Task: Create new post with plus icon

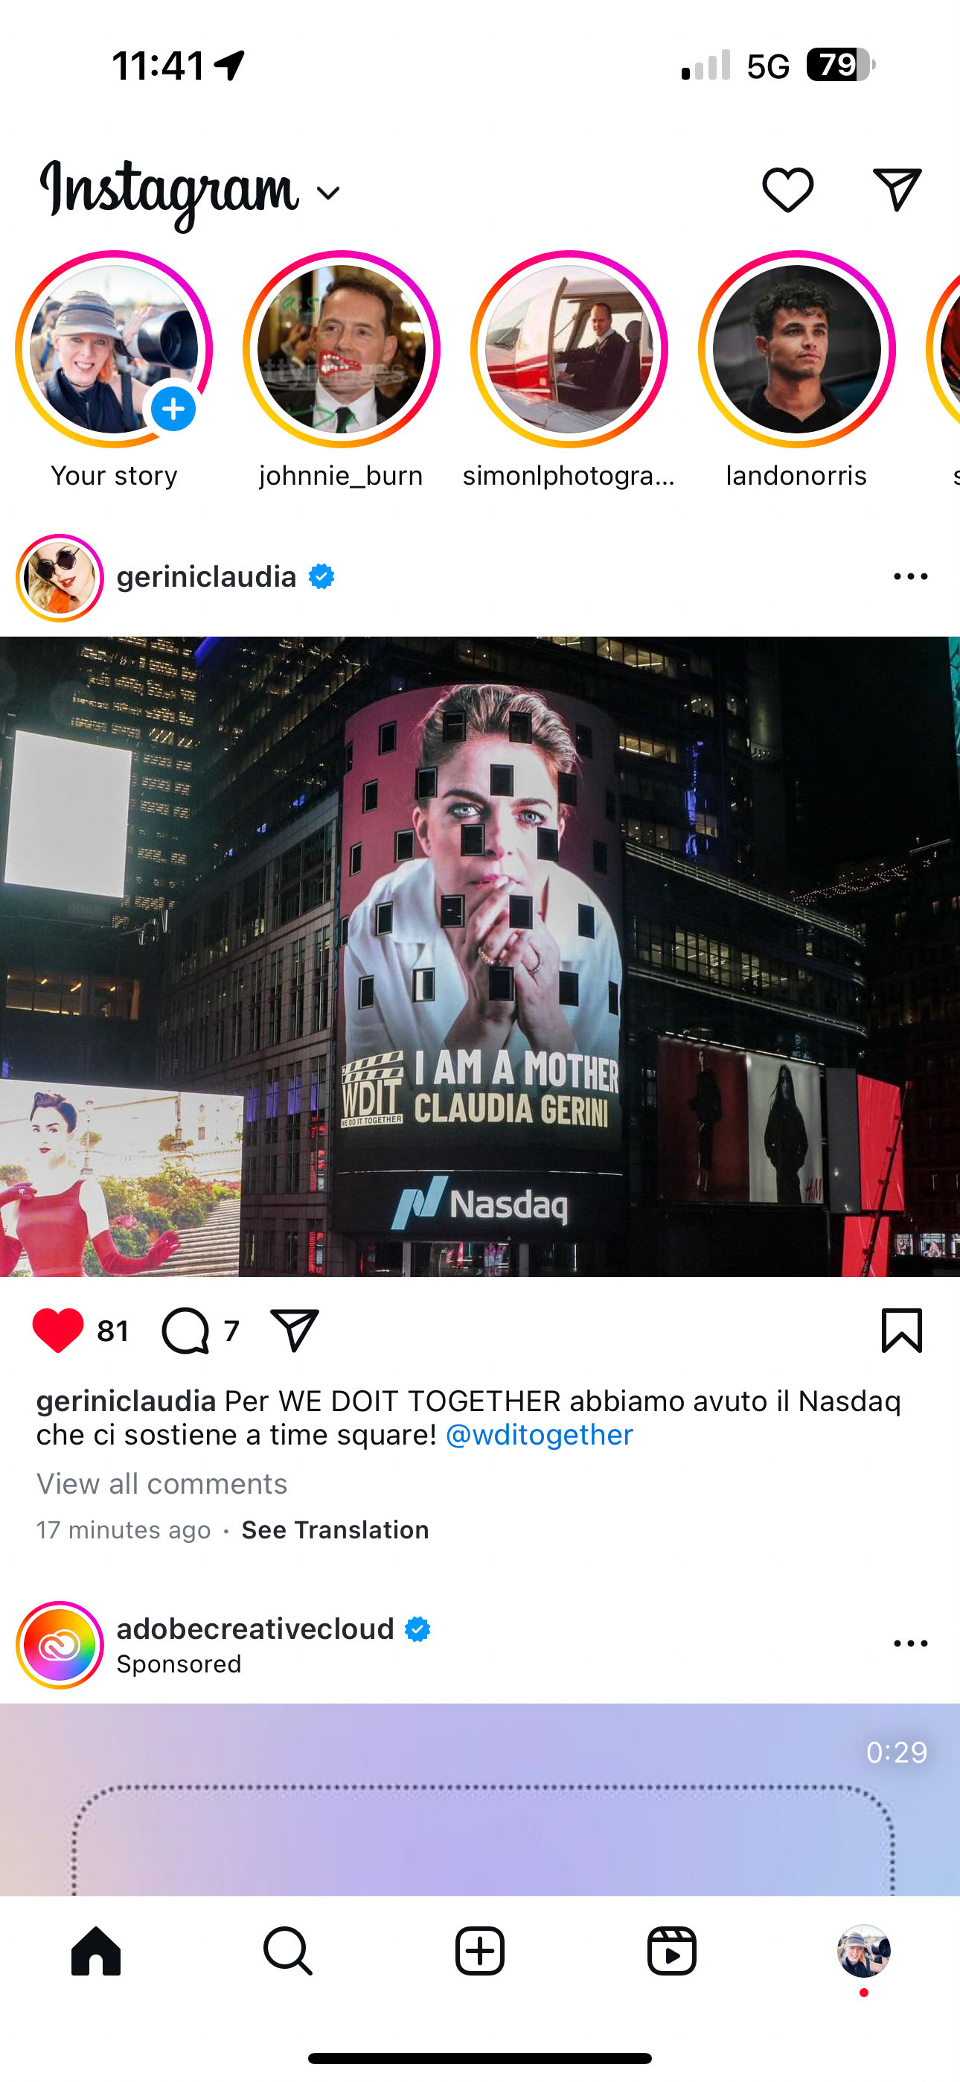Action: tap(480, 1951)
